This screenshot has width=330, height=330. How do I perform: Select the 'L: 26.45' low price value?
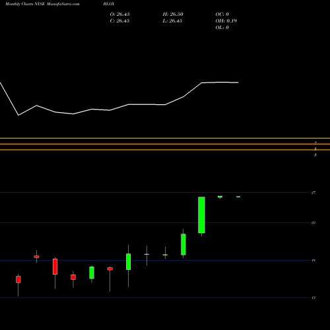pos(172,21)
